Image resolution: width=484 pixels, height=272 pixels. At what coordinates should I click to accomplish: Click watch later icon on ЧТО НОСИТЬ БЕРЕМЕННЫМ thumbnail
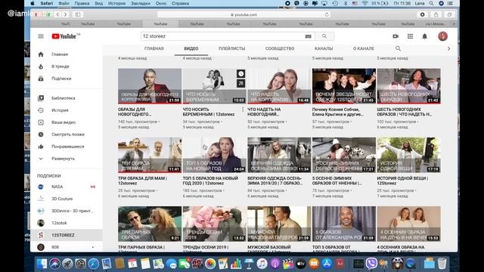(240, 74)
